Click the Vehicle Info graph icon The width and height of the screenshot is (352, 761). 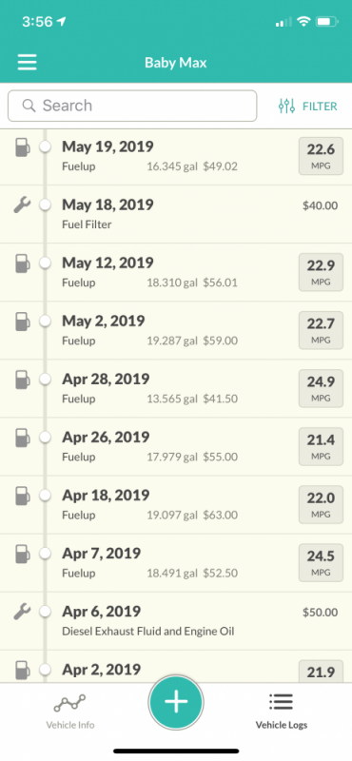tap(69, 702)
